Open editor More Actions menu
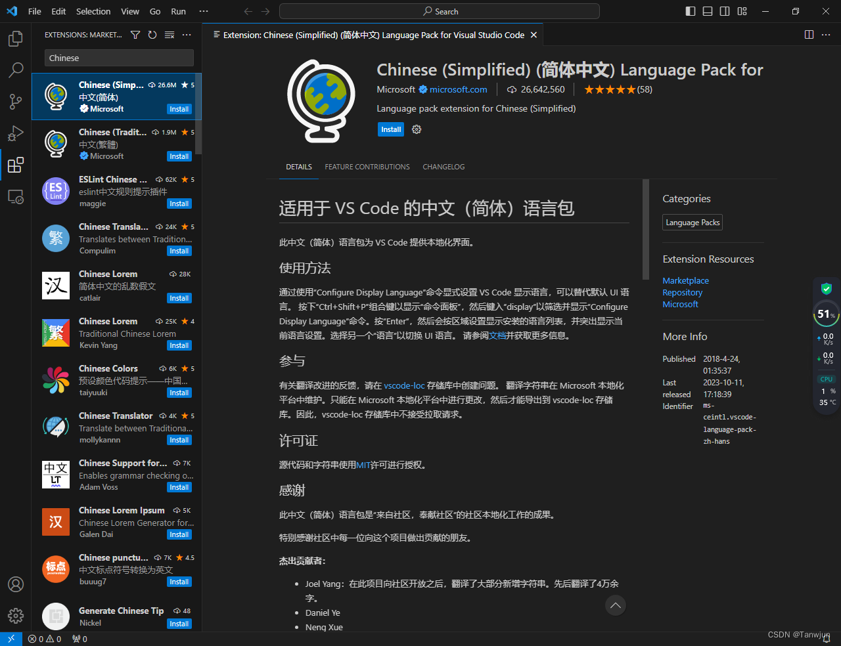Viewport: 841px width, 646px height. point(827,35)
